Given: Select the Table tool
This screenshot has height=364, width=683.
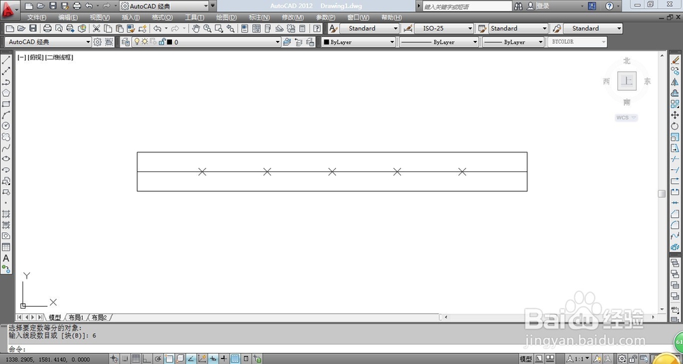Looking at the screenshot, I should pos(6,247).
